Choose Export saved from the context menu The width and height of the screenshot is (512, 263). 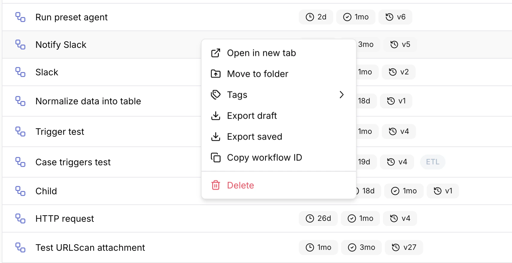[255, 137]
